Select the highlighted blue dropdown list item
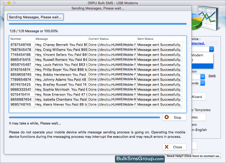The height and width of the screenshot is (163, 226). pyautogui.click(x=202, y=66)
